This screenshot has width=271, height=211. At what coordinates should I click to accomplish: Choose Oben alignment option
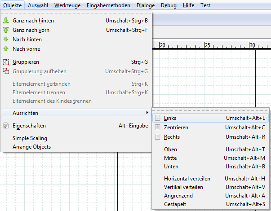pyautogui.click(x=171, y=149)
